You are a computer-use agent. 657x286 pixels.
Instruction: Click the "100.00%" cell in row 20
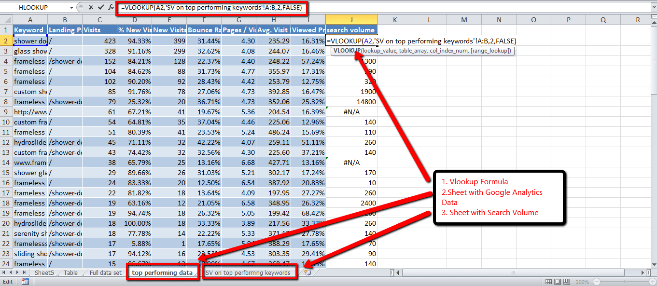(x=134, y=223)
